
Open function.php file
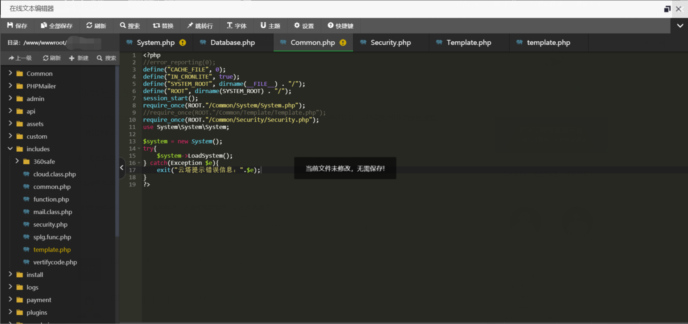click(x=51, y=199)
